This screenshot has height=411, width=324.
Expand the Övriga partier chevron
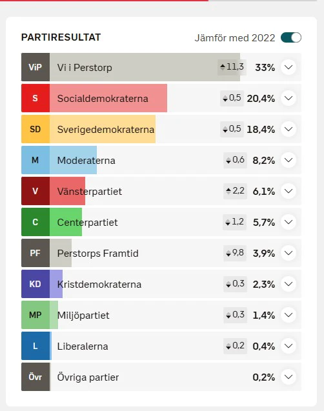[289, 377]
